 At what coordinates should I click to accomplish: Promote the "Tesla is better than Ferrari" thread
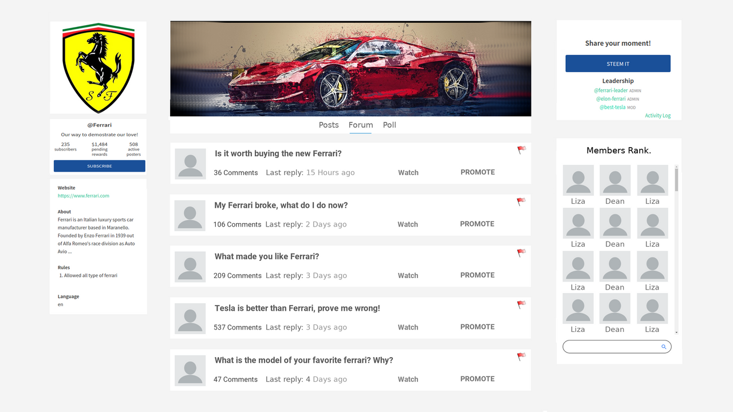coord(478,327)
